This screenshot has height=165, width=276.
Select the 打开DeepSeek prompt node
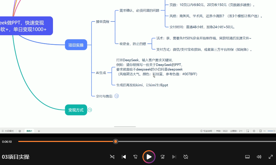coord(157,67)
